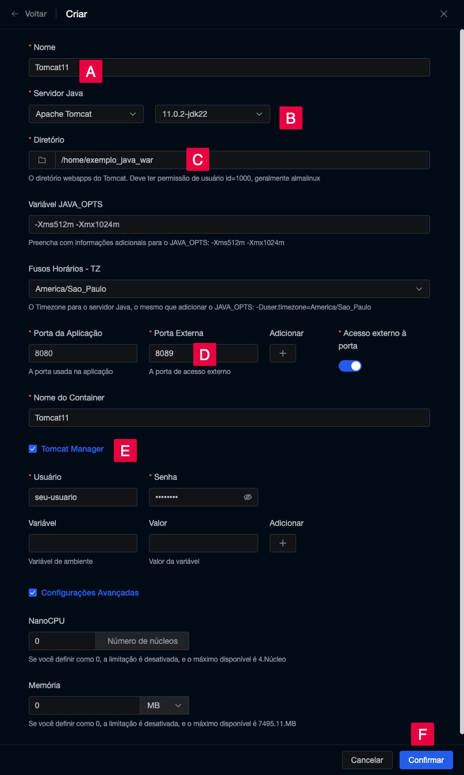Click plus button to add port mapping
Screen dimensions: 464x775
click(x=282, y=353)
